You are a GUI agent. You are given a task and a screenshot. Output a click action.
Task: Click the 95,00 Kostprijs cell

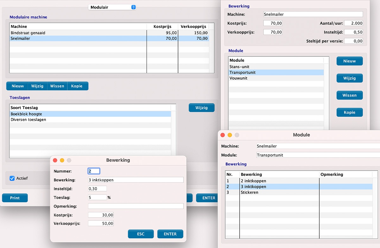coord(162,33)
